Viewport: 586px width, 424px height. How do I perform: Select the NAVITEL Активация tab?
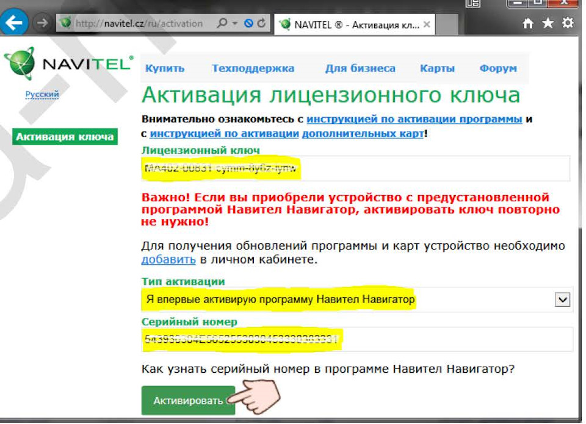(x=354, y=24)
